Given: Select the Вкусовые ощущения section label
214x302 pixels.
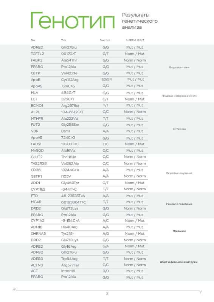Looking at the screenshot, I should [x=179, y=173].
